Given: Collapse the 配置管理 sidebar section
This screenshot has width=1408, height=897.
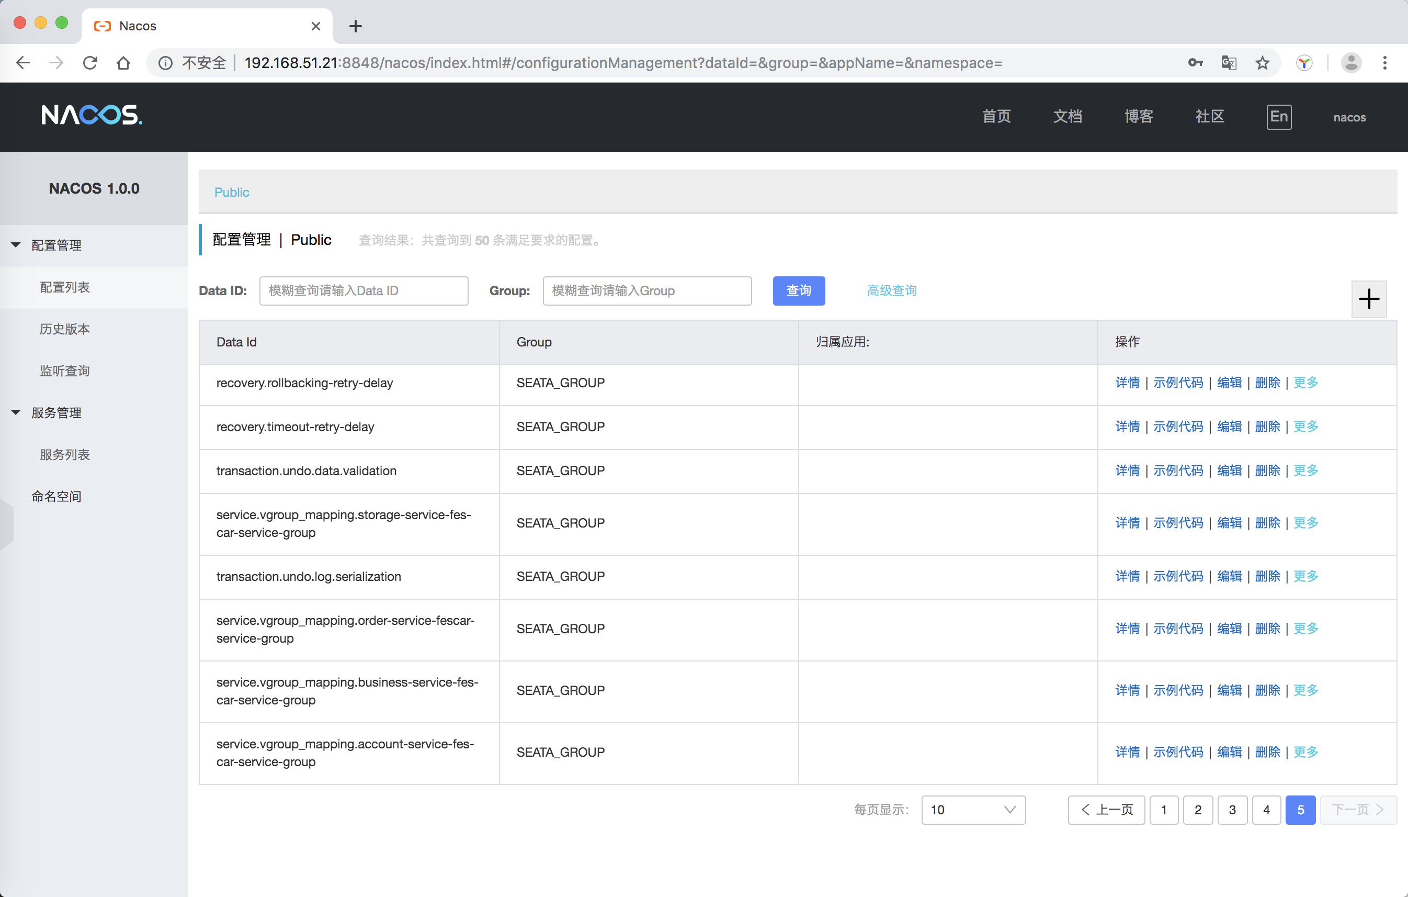Looking at the screenshot, I should (16, 244).
